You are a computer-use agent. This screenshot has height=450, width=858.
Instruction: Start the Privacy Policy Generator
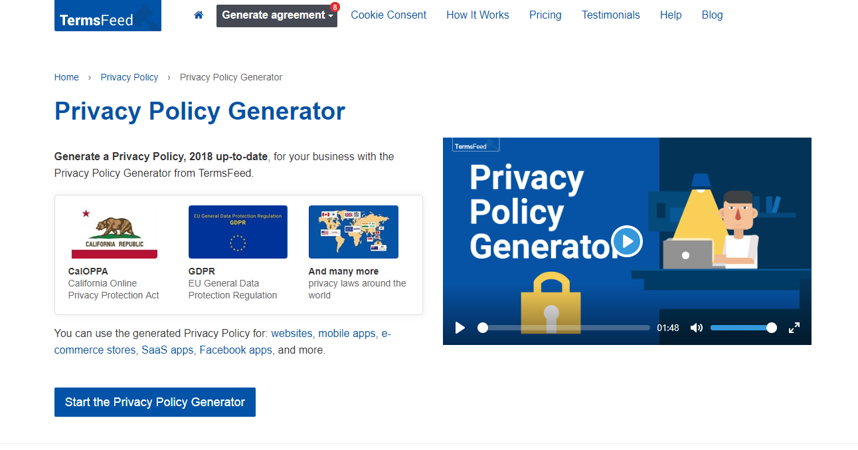[155, 402]
